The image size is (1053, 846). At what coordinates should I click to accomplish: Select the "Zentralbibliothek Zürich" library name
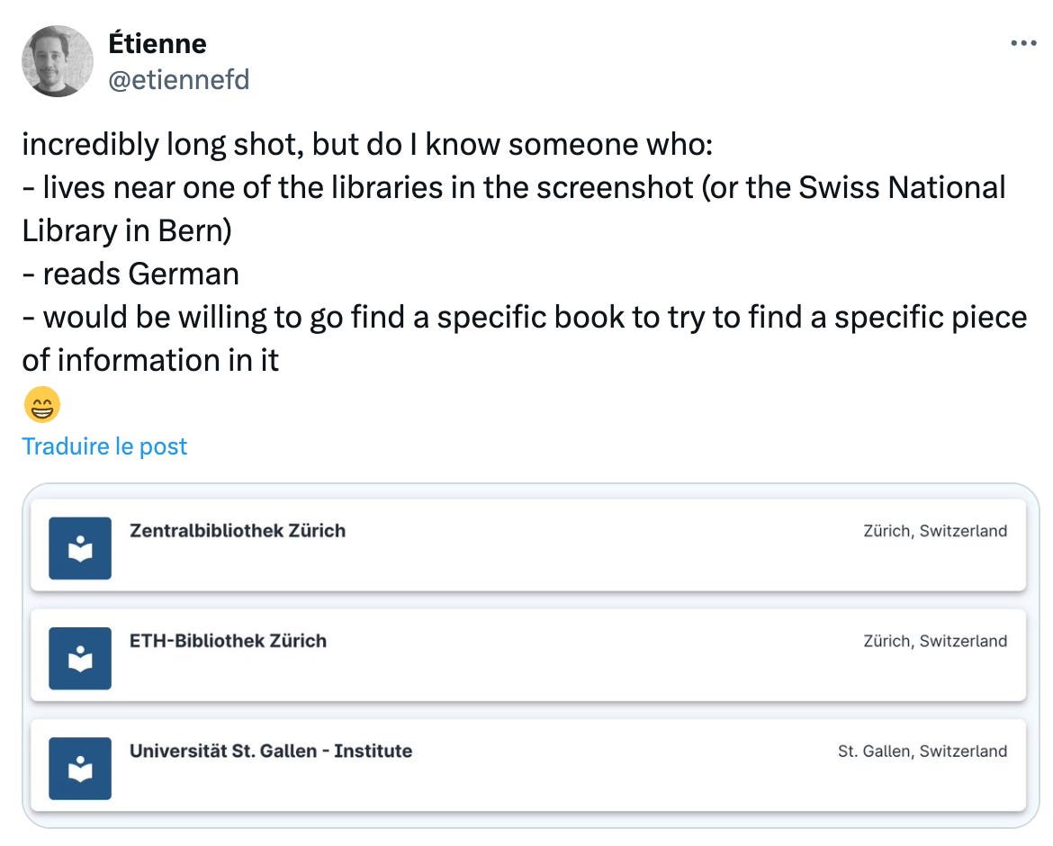point(238,531)
